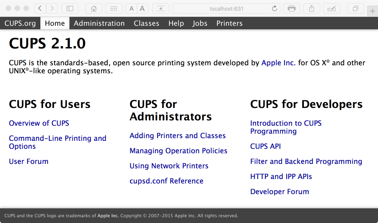
Task: Open Managing Operation Policies link
Action: tap(178, 151)
